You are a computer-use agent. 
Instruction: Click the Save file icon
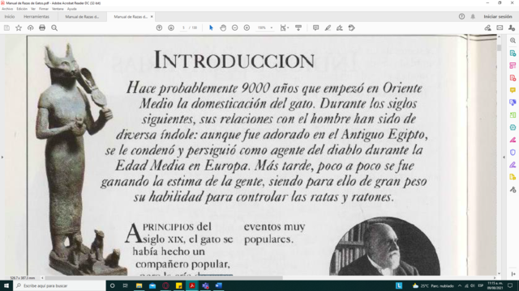click(x=6, y=28)
